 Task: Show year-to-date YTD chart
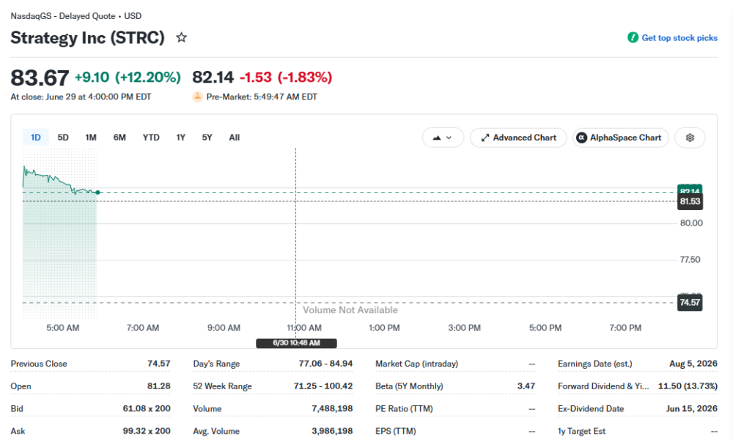tap(151, 138)
